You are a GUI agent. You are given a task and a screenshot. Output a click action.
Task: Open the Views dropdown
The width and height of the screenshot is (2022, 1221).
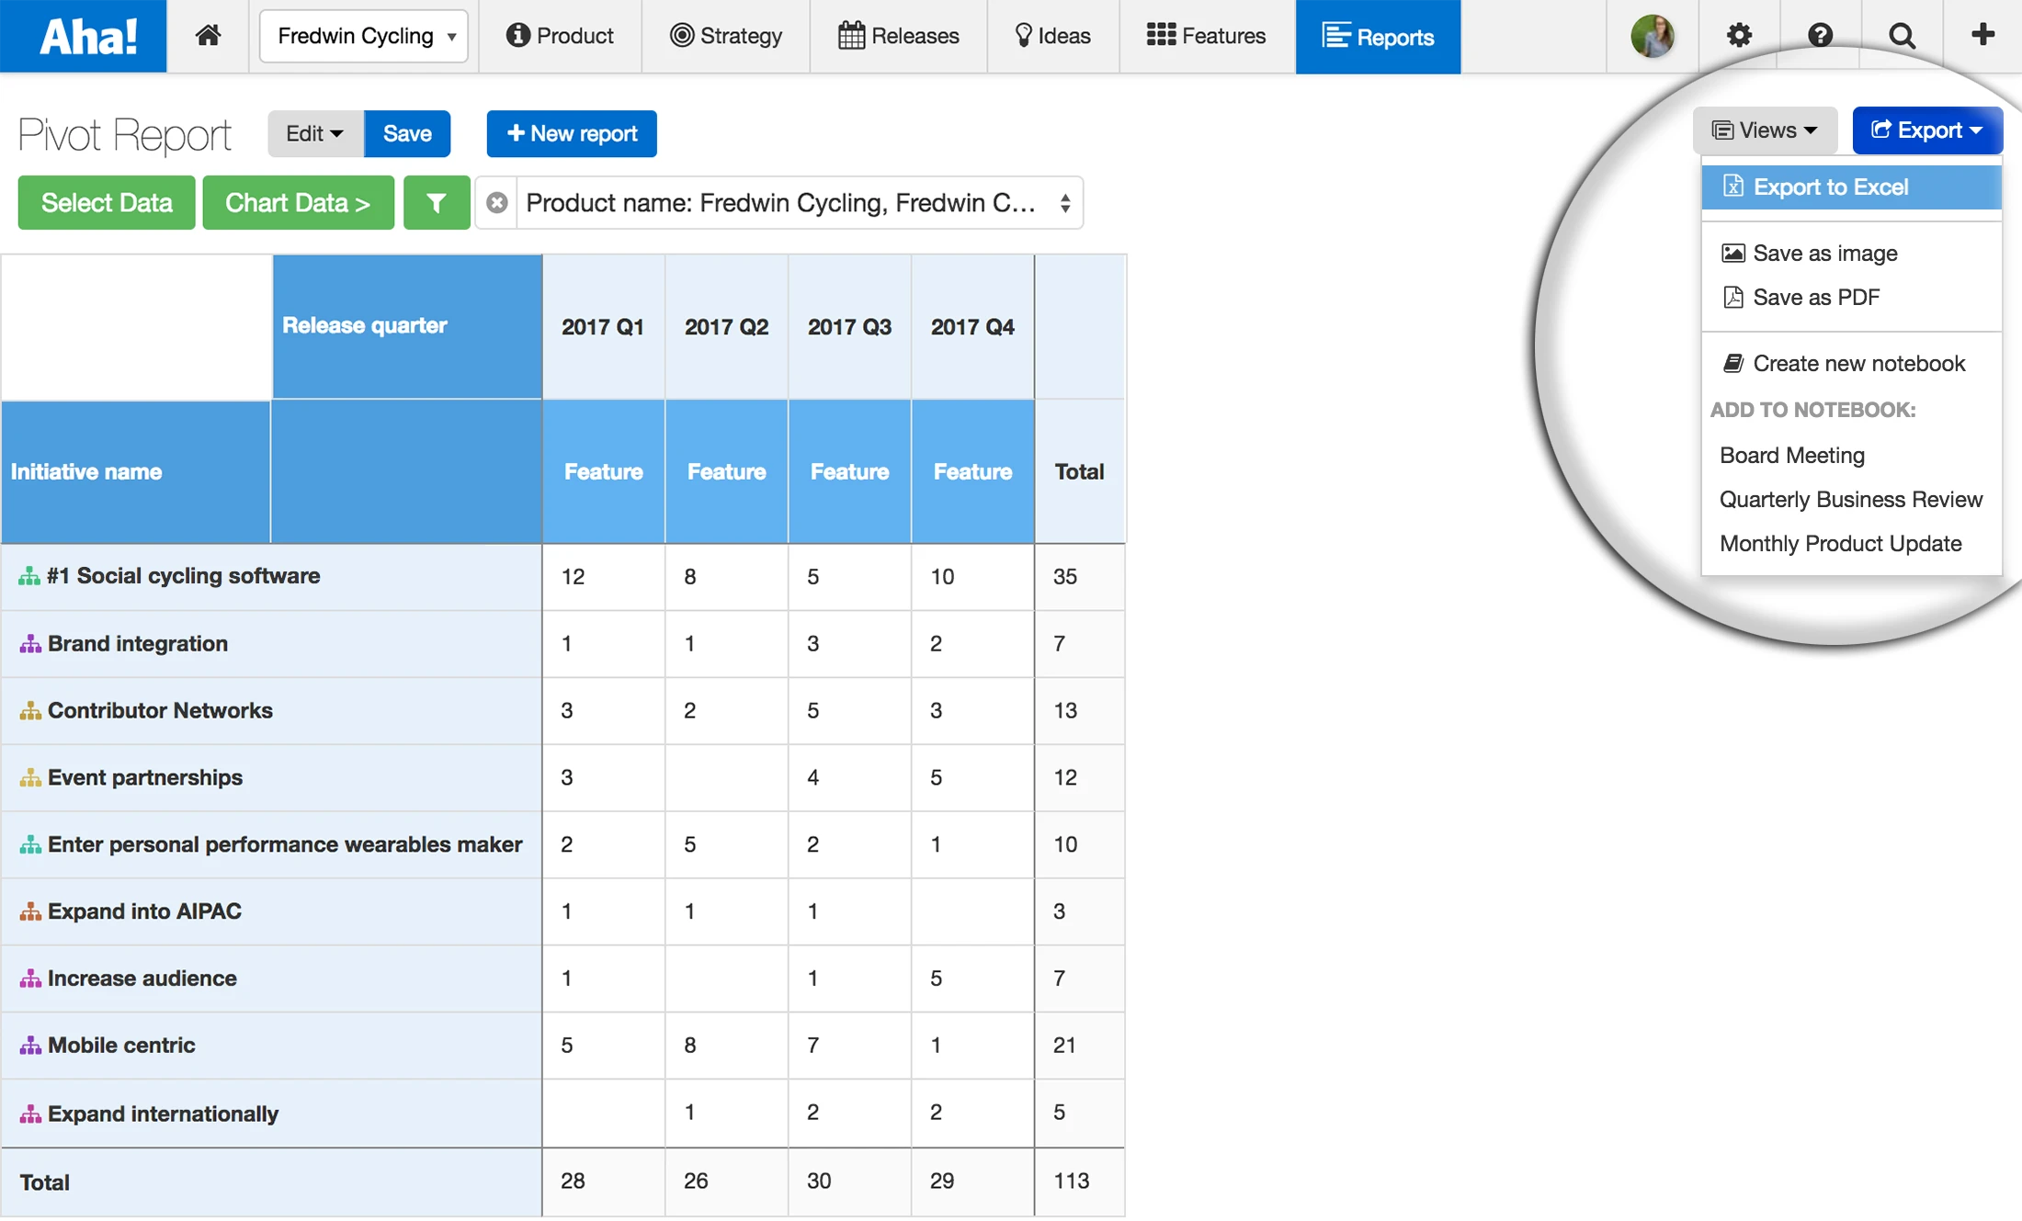pyautogui.click(x=1765, y=130)
